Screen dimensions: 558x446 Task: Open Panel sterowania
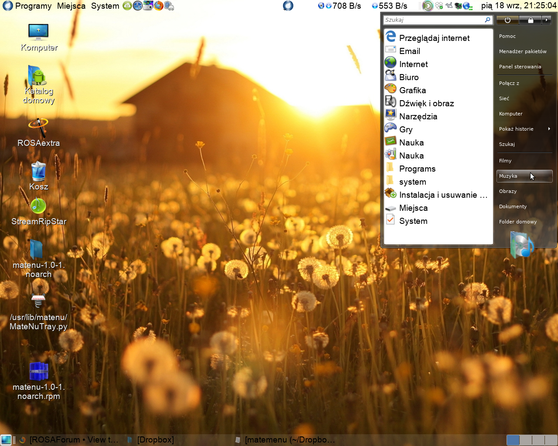pyautogui.click(x=520, y=67)
